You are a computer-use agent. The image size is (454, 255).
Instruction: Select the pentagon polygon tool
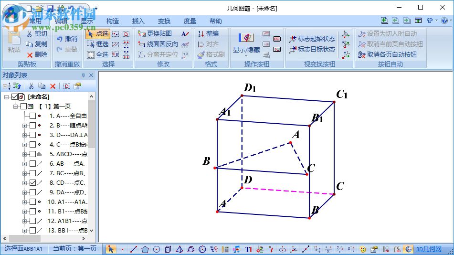pyautogui.click(x=145, y=249)
